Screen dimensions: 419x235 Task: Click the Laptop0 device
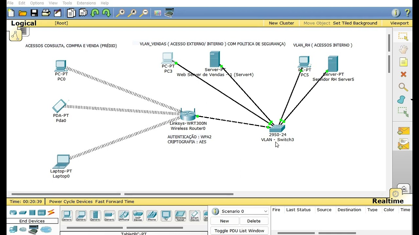62,161
